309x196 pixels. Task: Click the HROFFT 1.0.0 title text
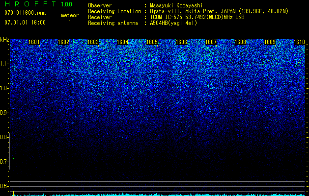(x=38, y=4)
